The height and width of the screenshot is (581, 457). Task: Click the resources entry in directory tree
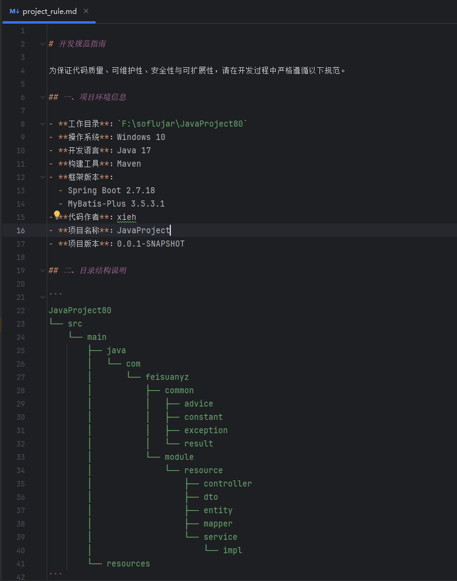coord(128,563)
